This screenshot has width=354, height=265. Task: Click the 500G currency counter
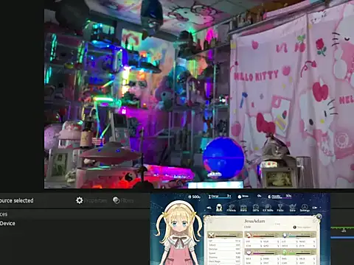tap(194, 197)
